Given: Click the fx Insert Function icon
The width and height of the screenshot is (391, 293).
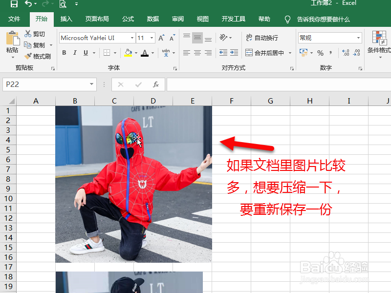Looking at the screenshot, I should (156, 84).
